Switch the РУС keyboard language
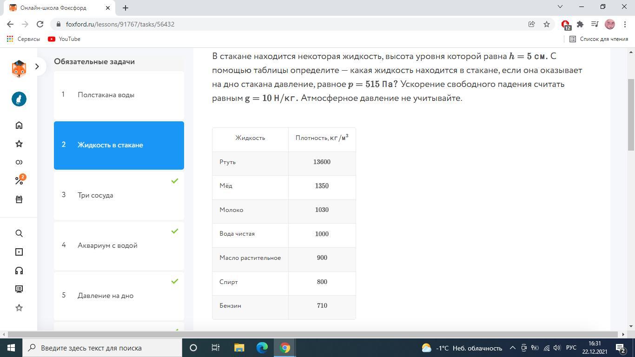 pos(571,348)
